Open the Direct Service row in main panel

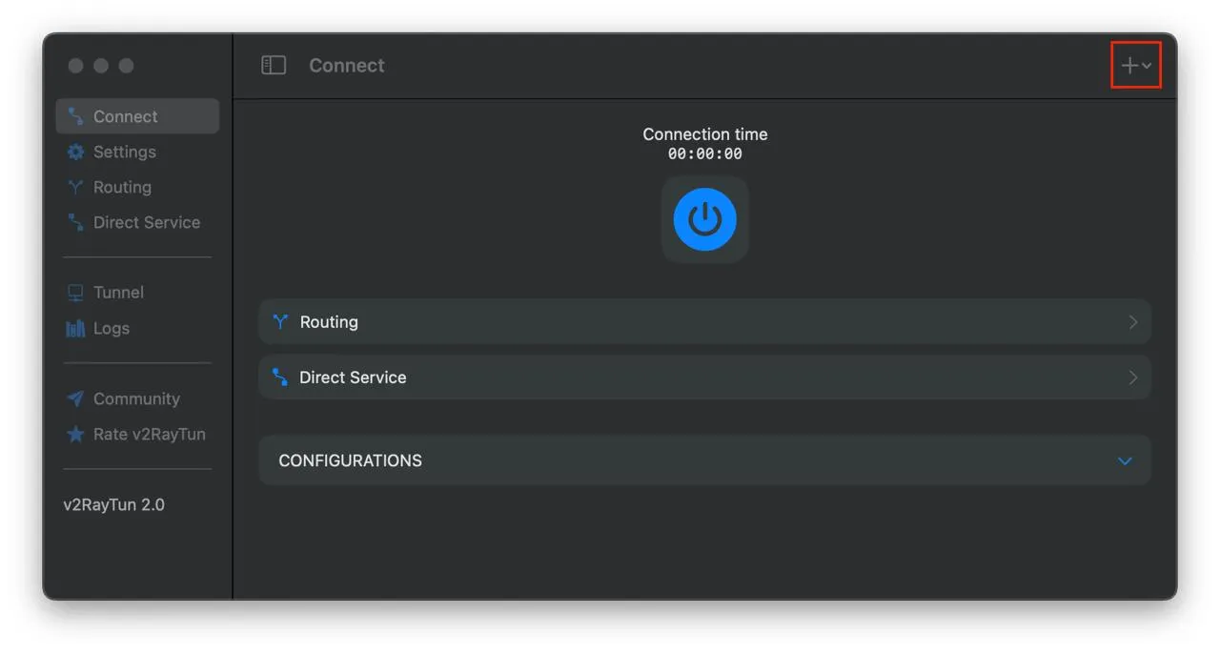click(x=705, y=378)
